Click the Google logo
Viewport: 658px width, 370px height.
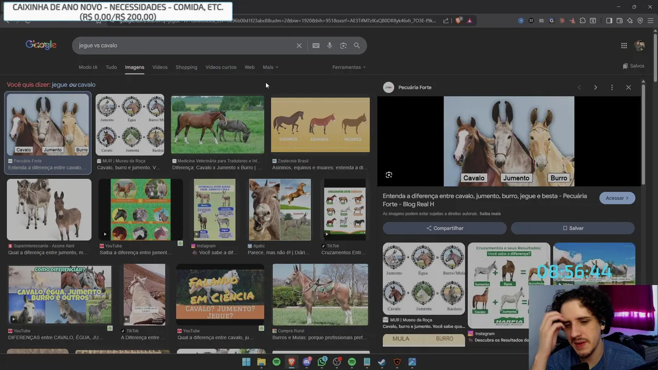[41, 45]
